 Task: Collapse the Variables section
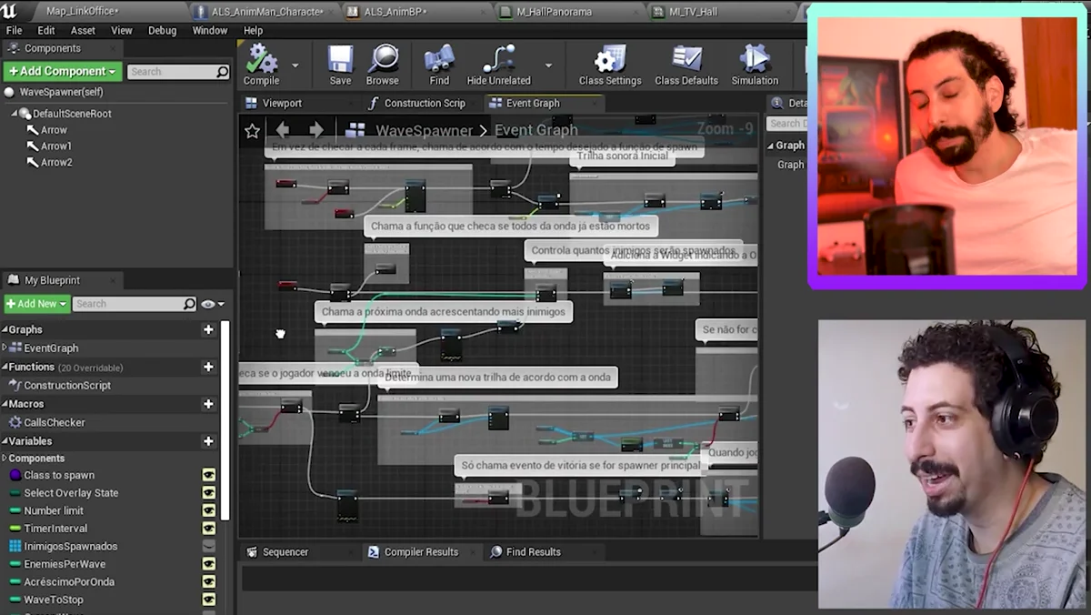(x=5, y=441)
